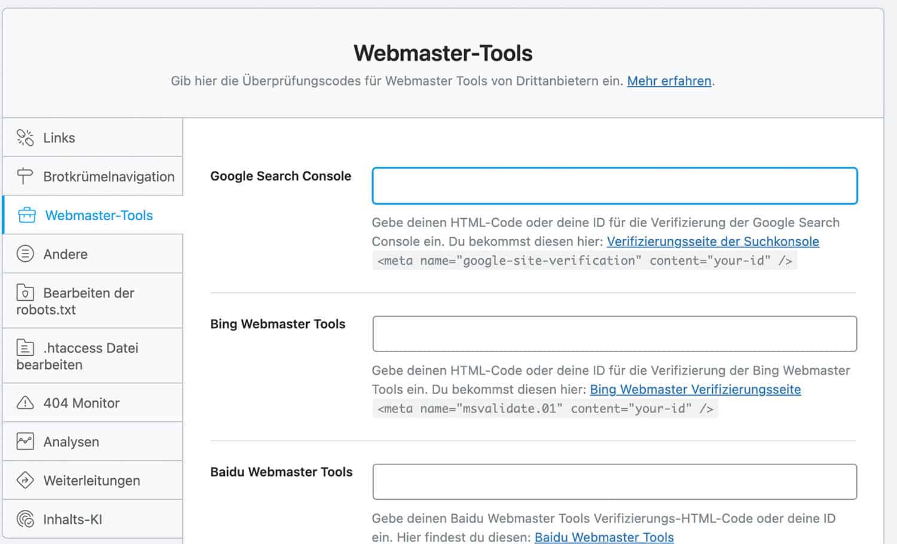
Task: Select the Webmaster-Tools tab
Action: 93,215
